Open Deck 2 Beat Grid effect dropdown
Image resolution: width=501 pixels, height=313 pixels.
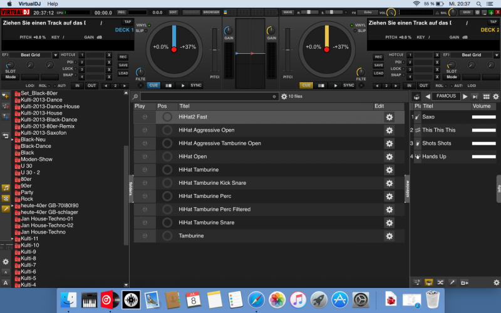pyautogui.click(x=496, y=55)
